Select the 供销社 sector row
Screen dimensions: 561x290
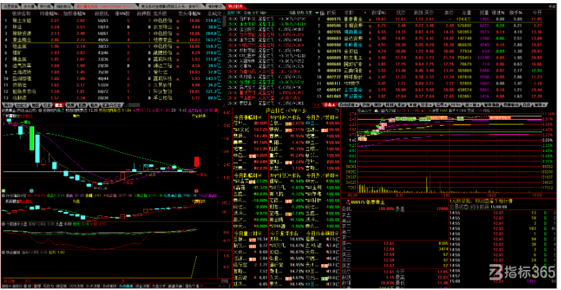point(111,85)
